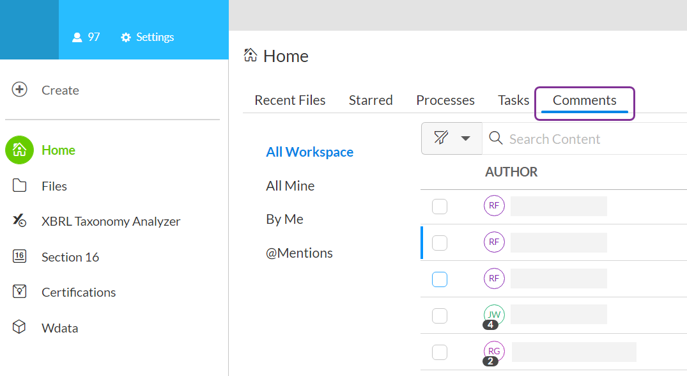Switch to the Recent Files tab

[x=289, y=100]
